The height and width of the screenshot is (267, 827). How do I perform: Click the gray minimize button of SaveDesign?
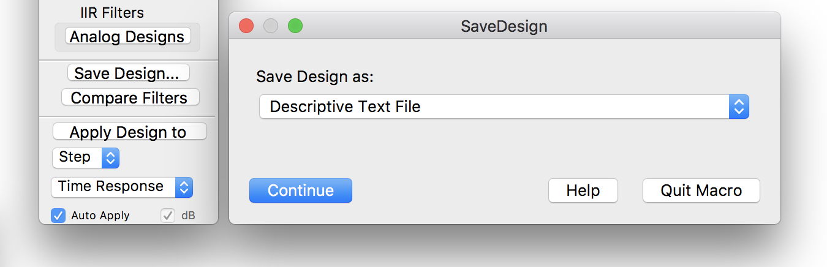pos(271,26)
